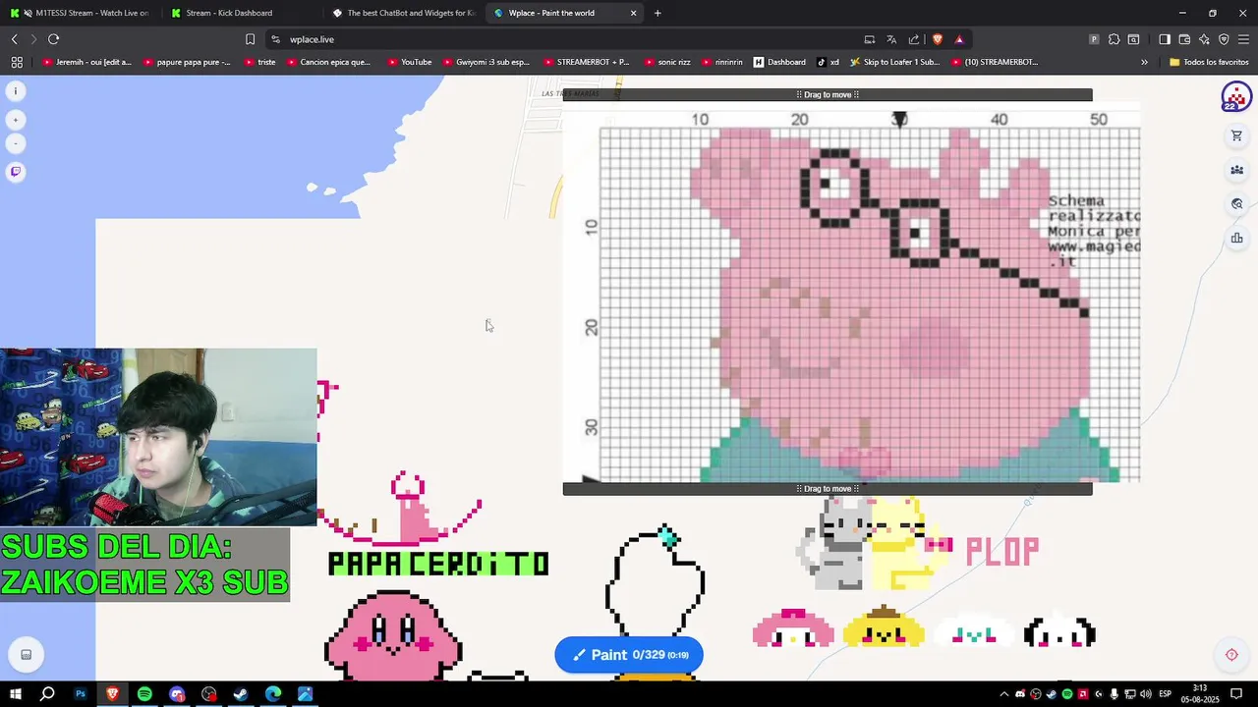Open the user profile avatar with level 22

(1236, 96)
